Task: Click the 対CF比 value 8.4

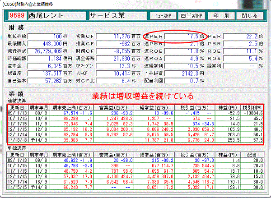Action: [x=113, y=81]
